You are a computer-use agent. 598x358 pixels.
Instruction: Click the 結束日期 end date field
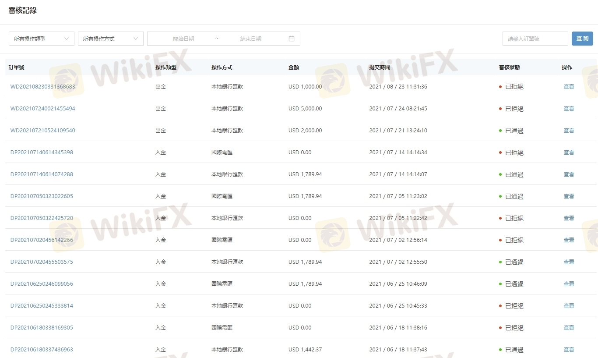[x=251, y=39]
